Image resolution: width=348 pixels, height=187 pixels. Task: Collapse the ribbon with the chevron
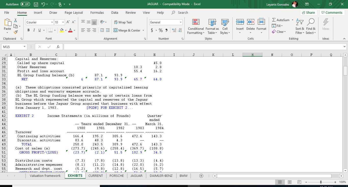(x=344, y=39)
